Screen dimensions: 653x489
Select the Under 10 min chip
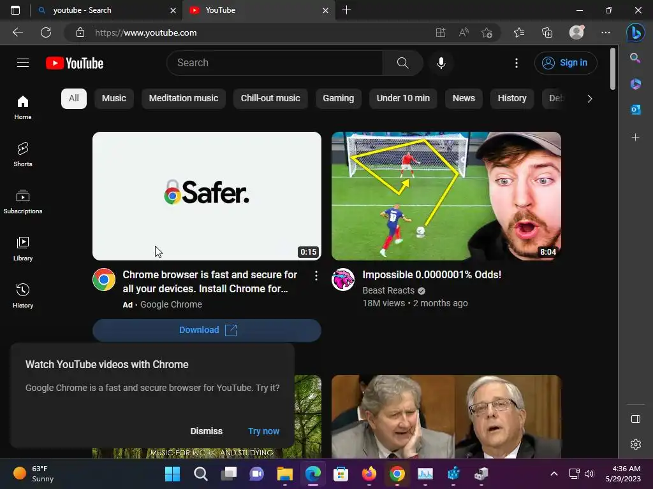403,99
